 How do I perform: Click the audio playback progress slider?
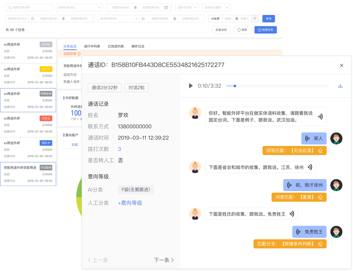(x=235, y=86)
